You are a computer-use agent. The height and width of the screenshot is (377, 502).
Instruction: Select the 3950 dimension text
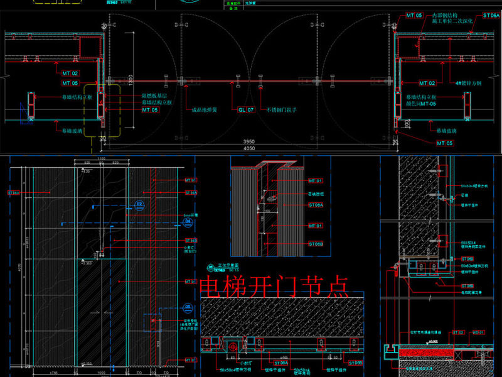[x=248, y=141]
